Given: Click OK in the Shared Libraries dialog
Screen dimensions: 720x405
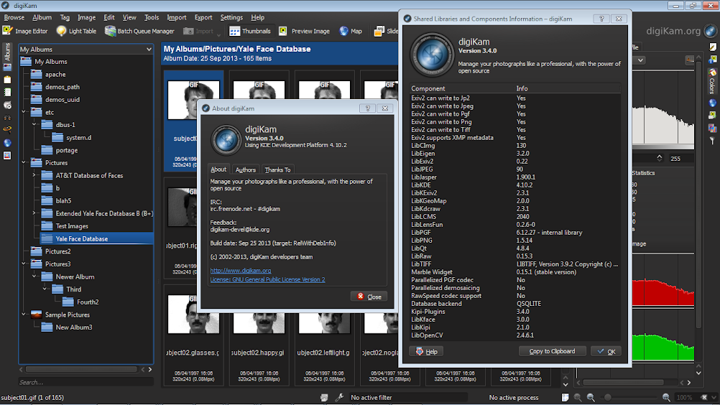Looking at the screenshot, I should coord(606,351).
